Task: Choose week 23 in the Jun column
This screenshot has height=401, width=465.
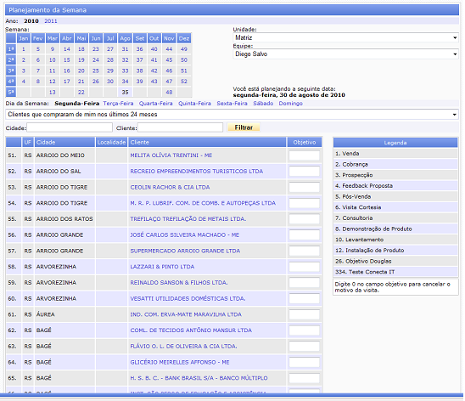Action: 96,49
